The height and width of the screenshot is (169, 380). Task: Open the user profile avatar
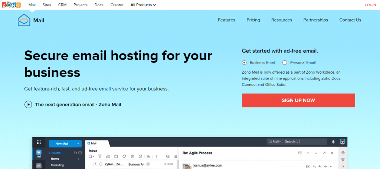coord(342,142)
